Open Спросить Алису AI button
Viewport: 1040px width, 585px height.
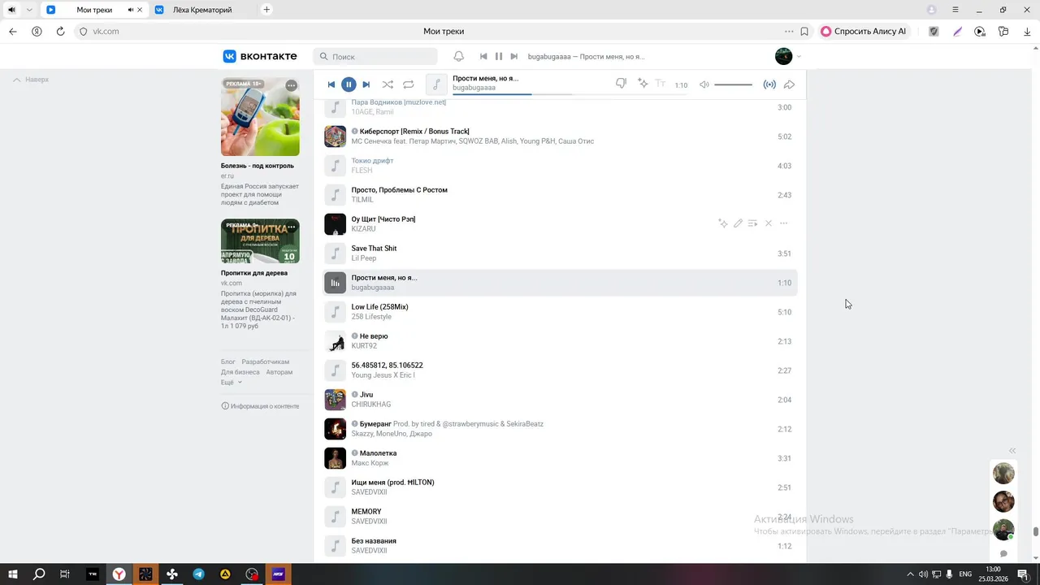864,32
